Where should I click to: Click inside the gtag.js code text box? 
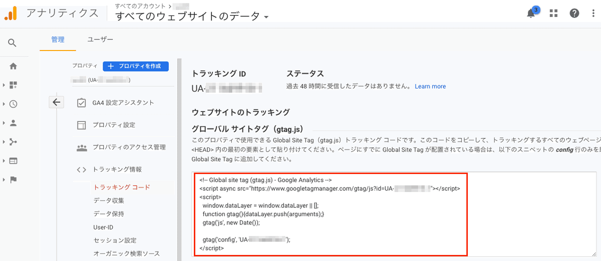point(394,214)
